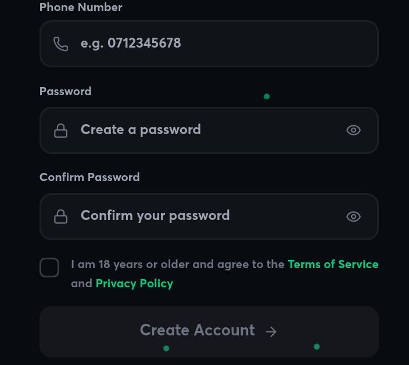Click the green dot above the password field
409x365 pixels.
(267, 96)
